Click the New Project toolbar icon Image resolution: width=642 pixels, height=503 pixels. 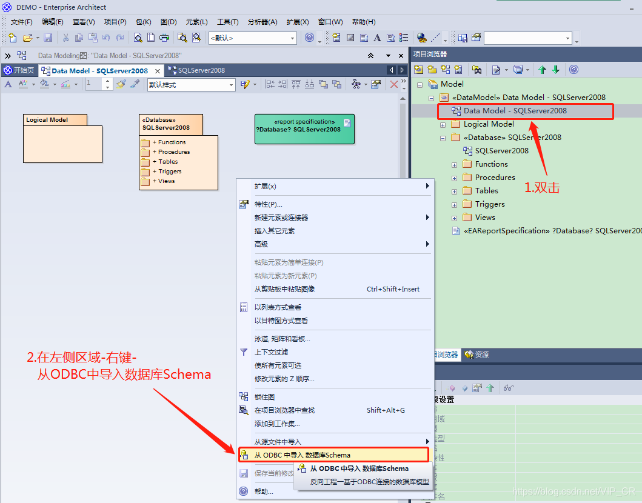click(x=13, y=38)
